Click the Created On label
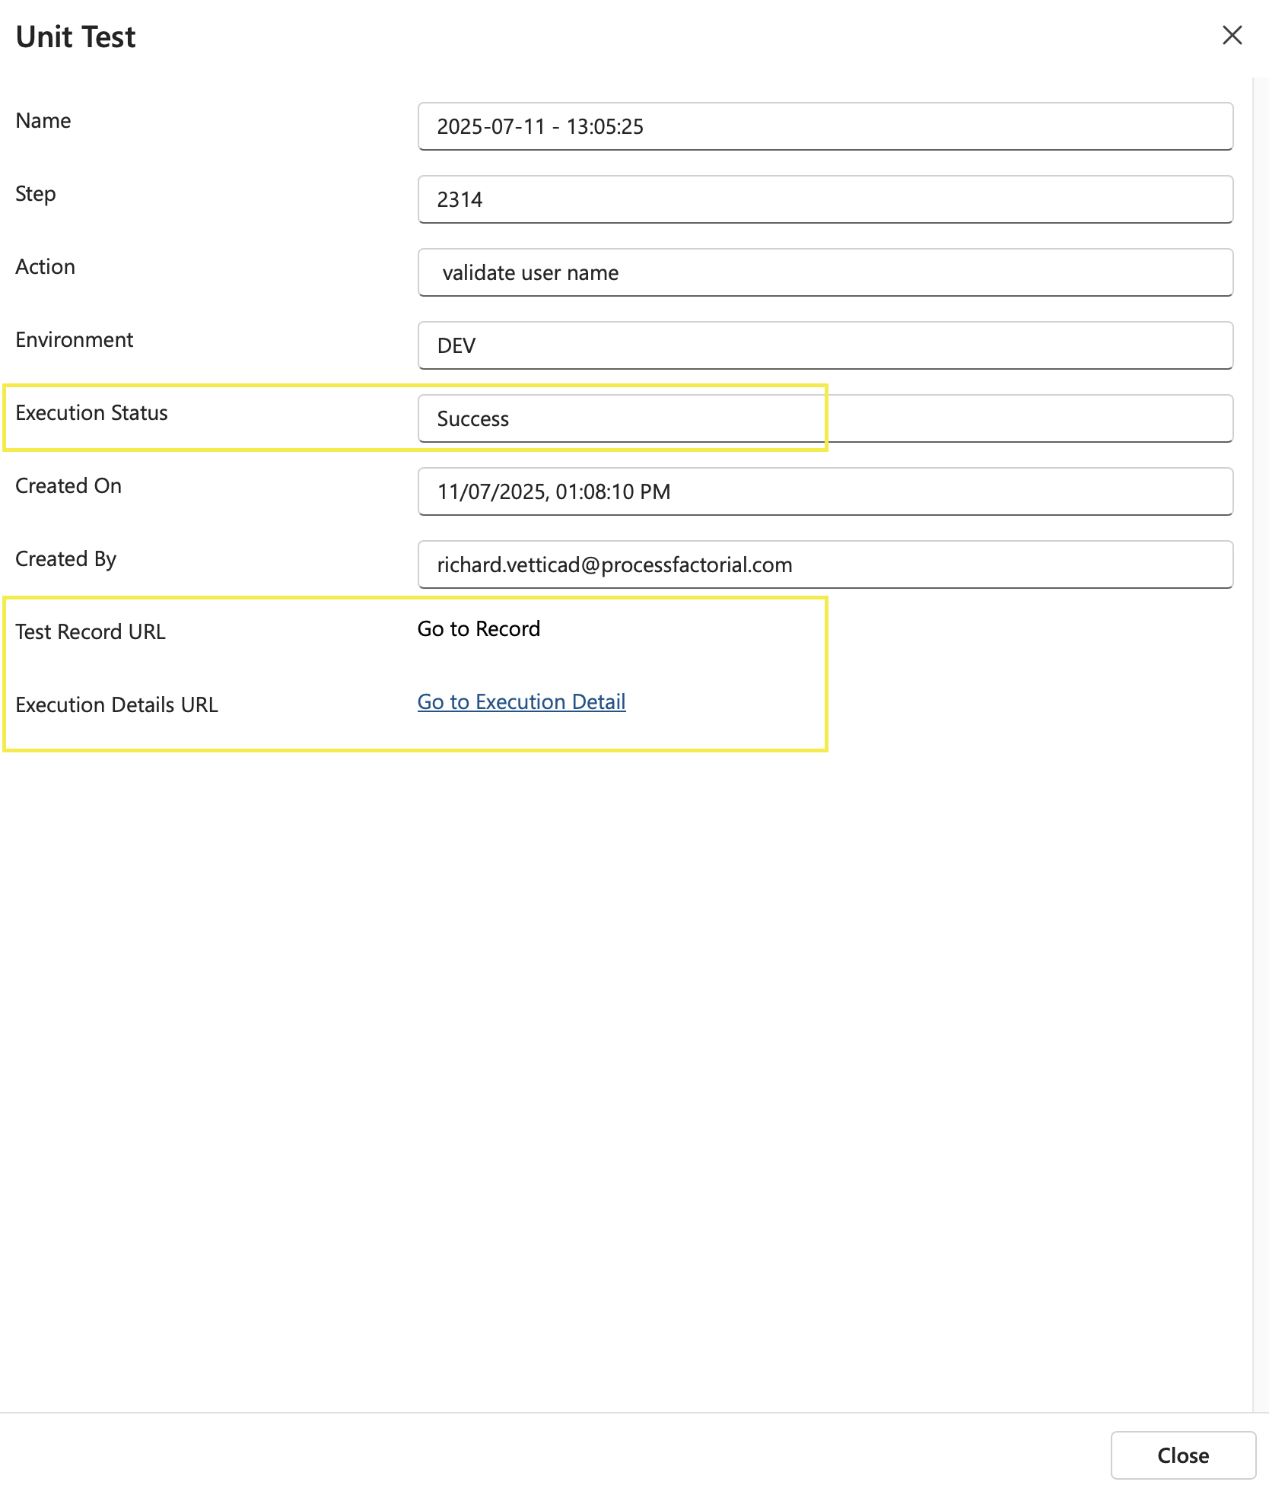Image resolution: width=1269 pixels, height=1485 pixels. click(x=68, y=486)
